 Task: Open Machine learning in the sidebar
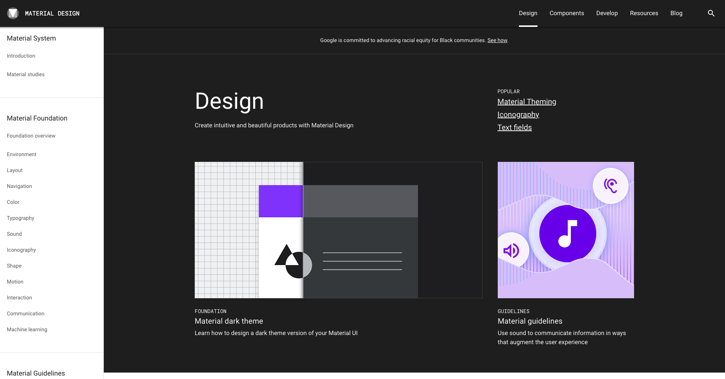pos(27,329)
